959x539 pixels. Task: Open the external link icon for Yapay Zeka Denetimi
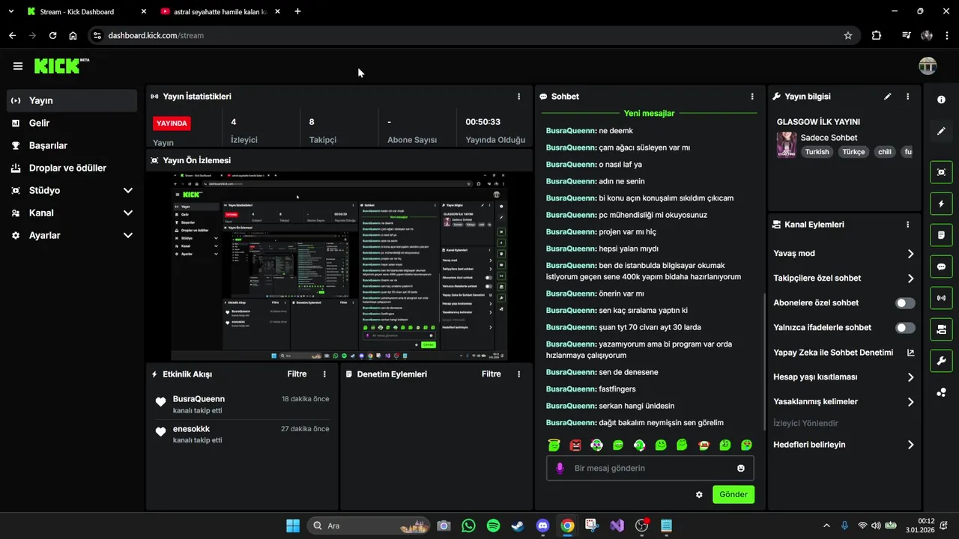(910, 353)
